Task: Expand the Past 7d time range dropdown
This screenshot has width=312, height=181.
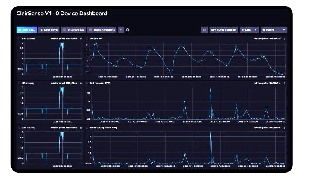Action: [273, 30]
